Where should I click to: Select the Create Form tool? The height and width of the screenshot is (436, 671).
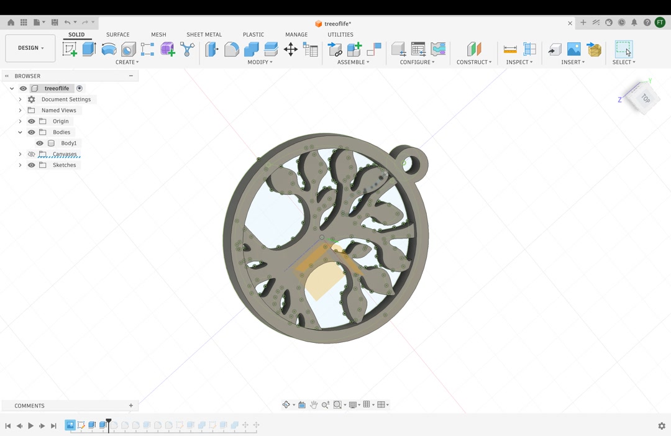167,49
